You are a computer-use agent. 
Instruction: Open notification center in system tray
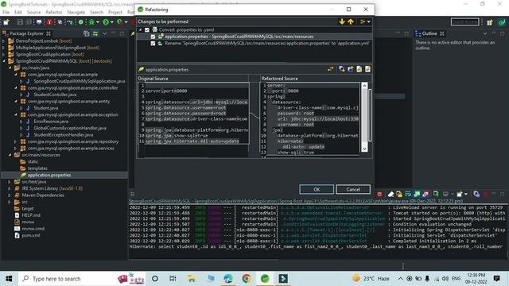(x=496, y=278)
